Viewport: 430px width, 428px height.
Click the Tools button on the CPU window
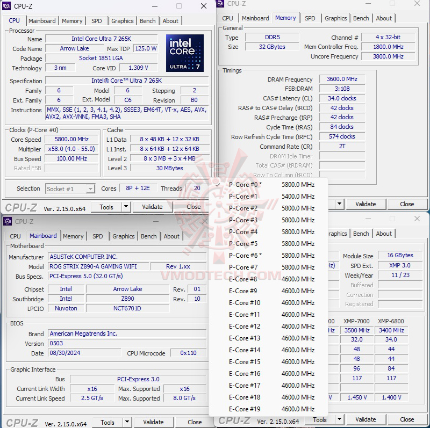107,206
